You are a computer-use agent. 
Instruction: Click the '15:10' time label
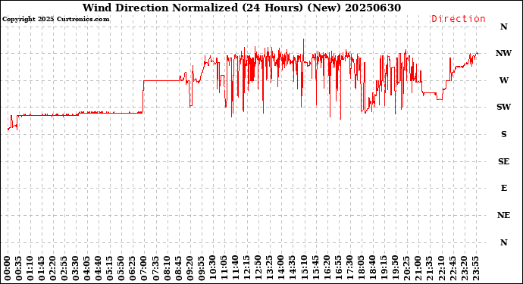[x=304, y=268]
